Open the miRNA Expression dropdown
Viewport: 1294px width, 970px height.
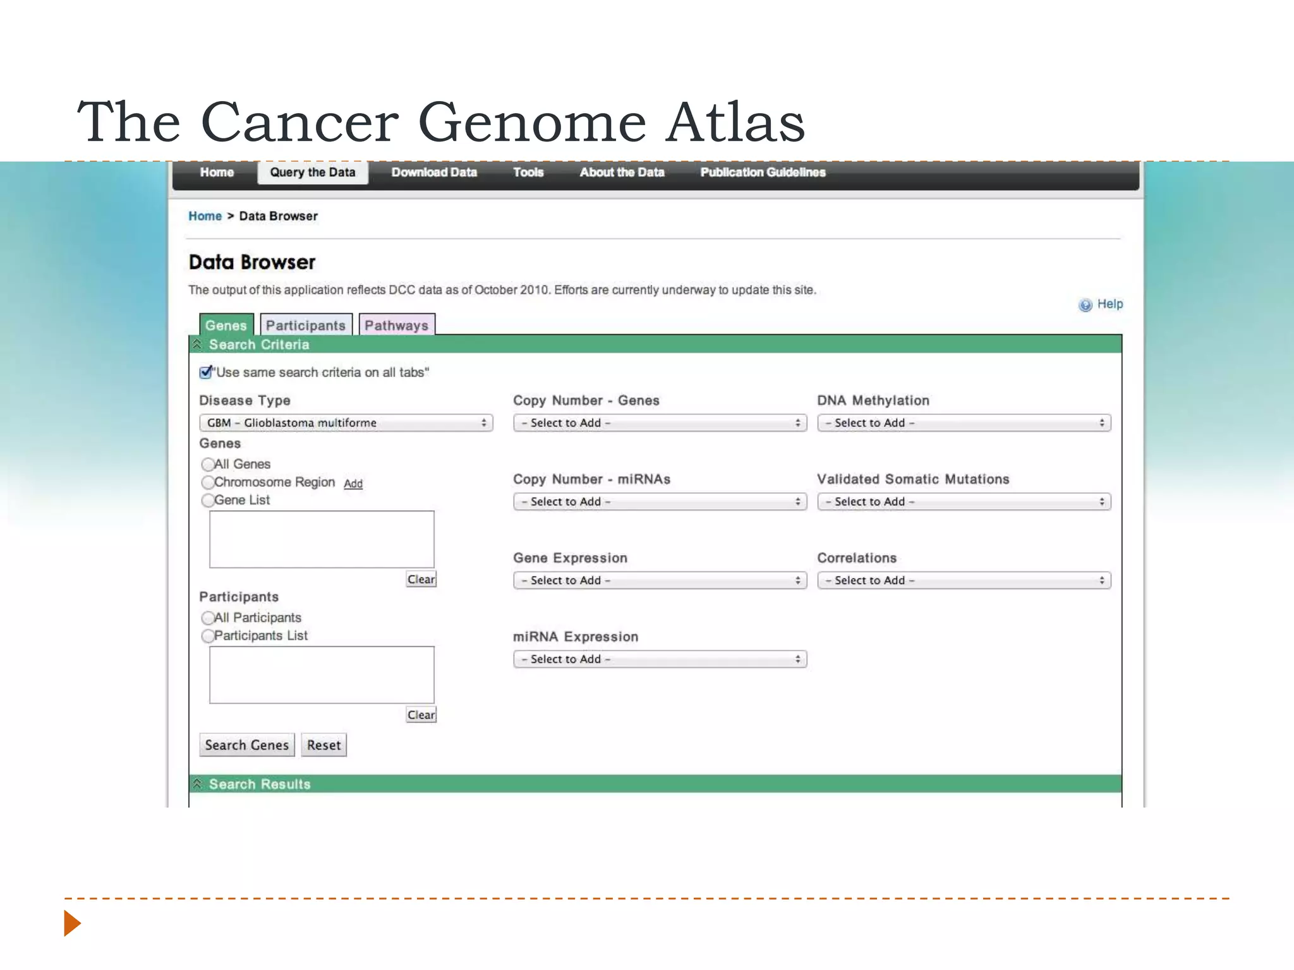(660, 659)
